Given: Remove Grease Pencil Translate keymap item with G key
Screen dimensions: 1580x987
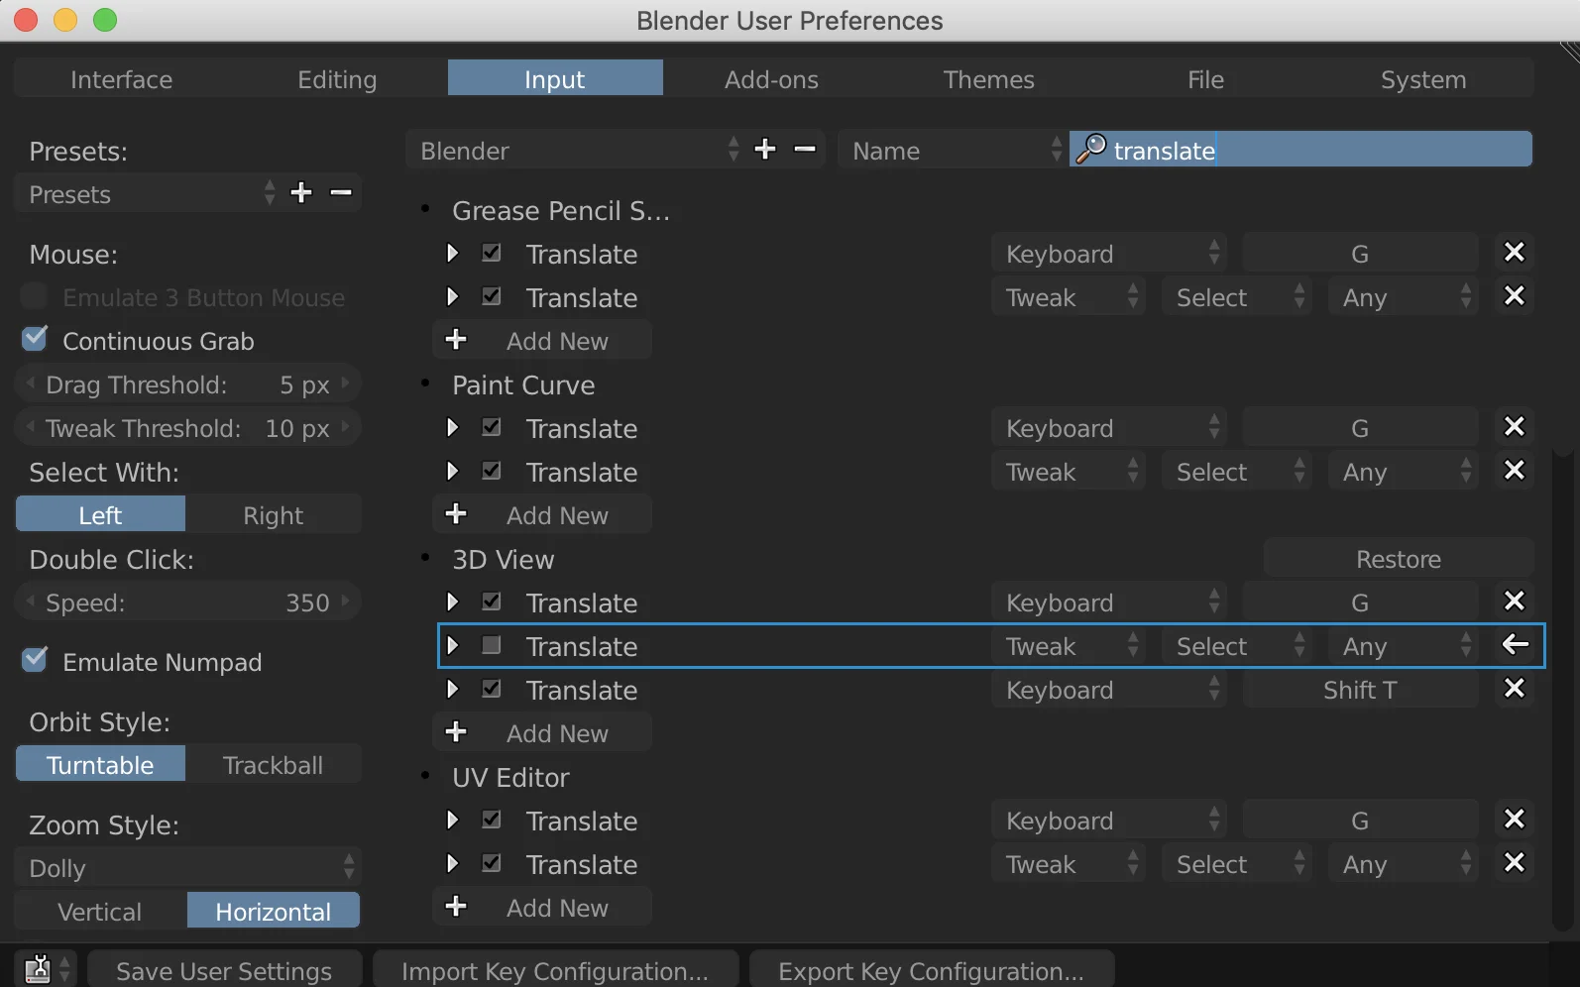Looking at the screenshot, I should (1515, 253).
